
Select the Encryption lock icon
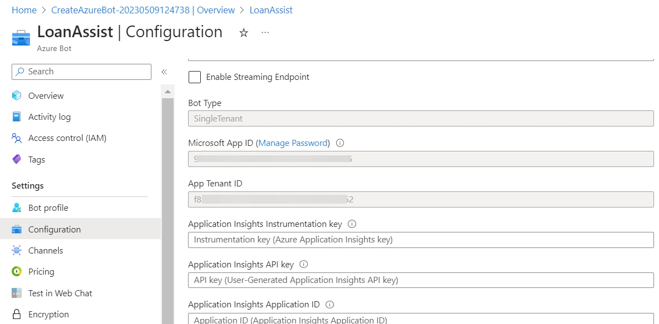click(17, 314)
